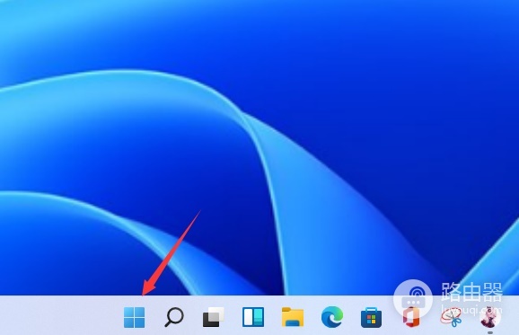Click the round router watermark logo
This screenshot has width=519, height=335.
point(413,298)
